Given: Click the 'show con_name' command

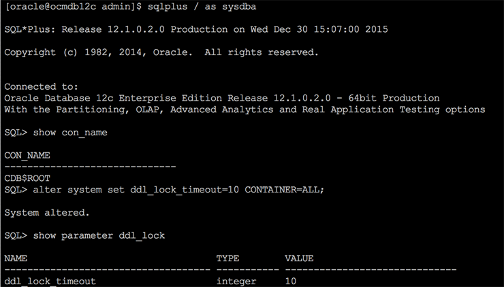Looking at the screenshot, I should click(74, 133).
